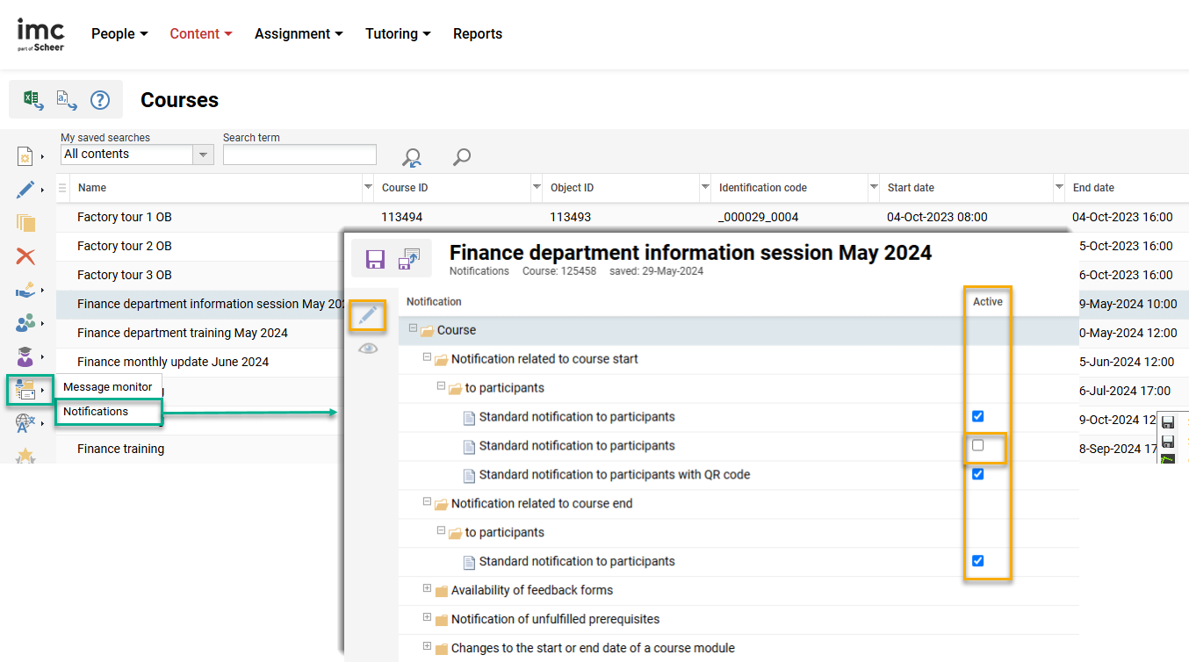1189x662 pixels.
Task: Click the Search term input field
Action: point(299,155)
